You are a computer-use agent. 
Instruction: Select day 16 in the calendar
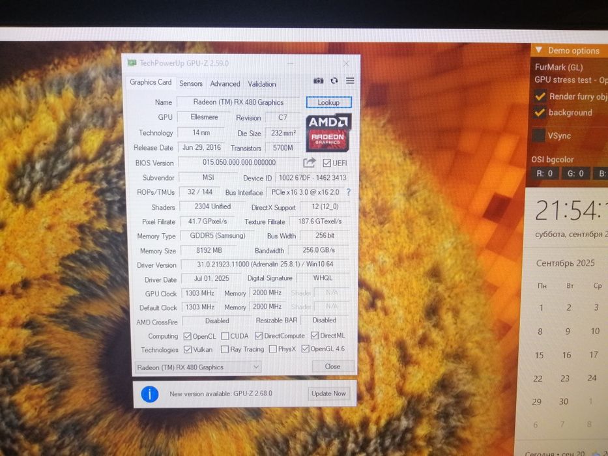pos(566,355)
